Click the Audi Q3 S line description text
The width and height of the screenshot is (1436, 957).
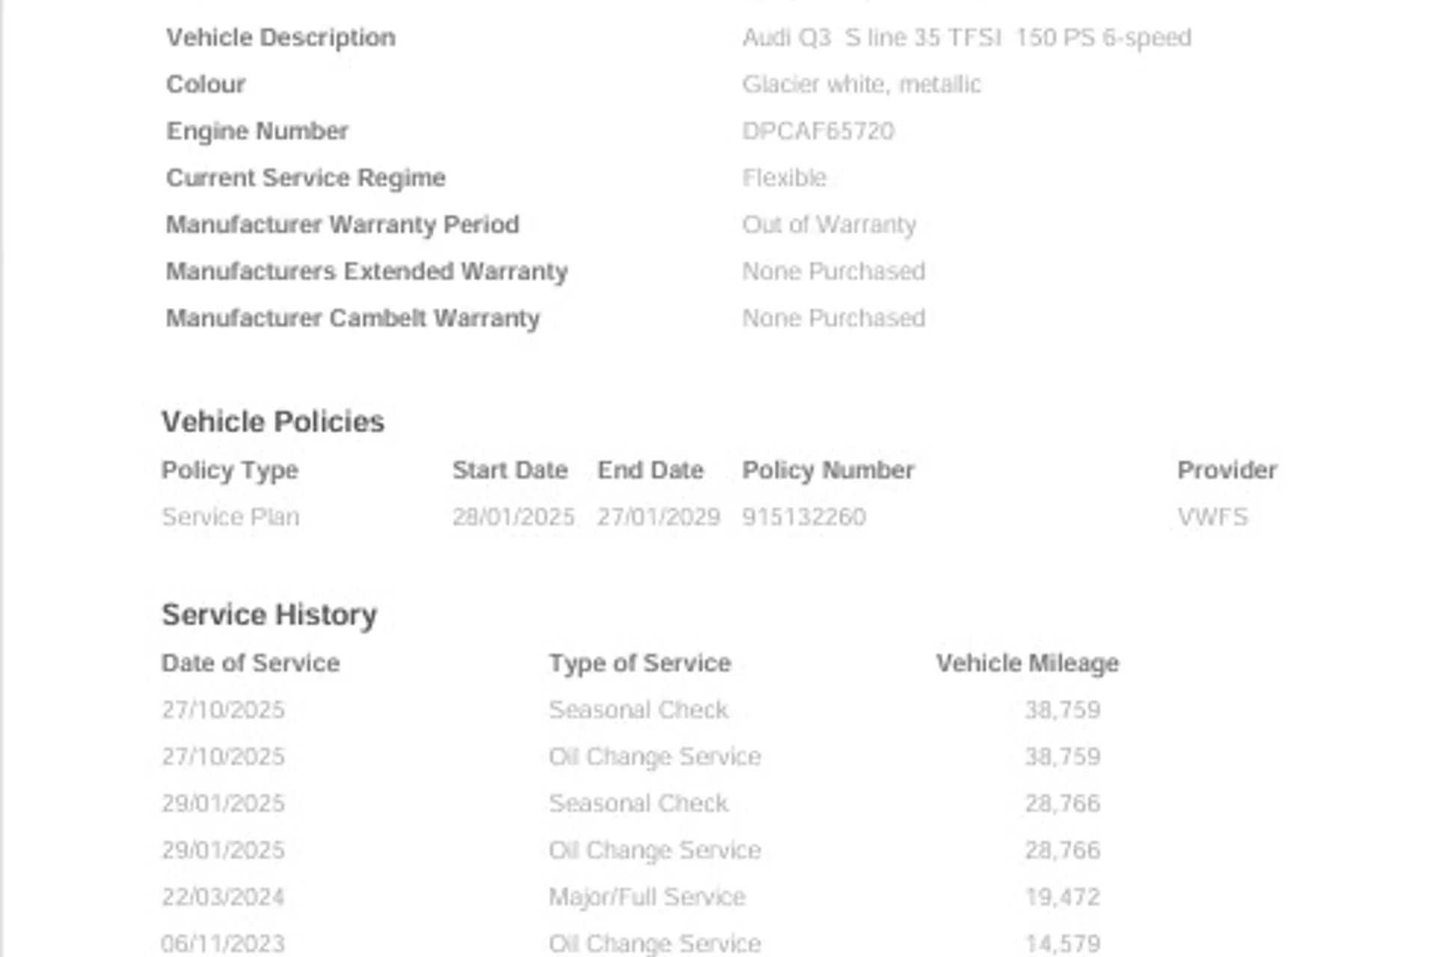point(966,37)
